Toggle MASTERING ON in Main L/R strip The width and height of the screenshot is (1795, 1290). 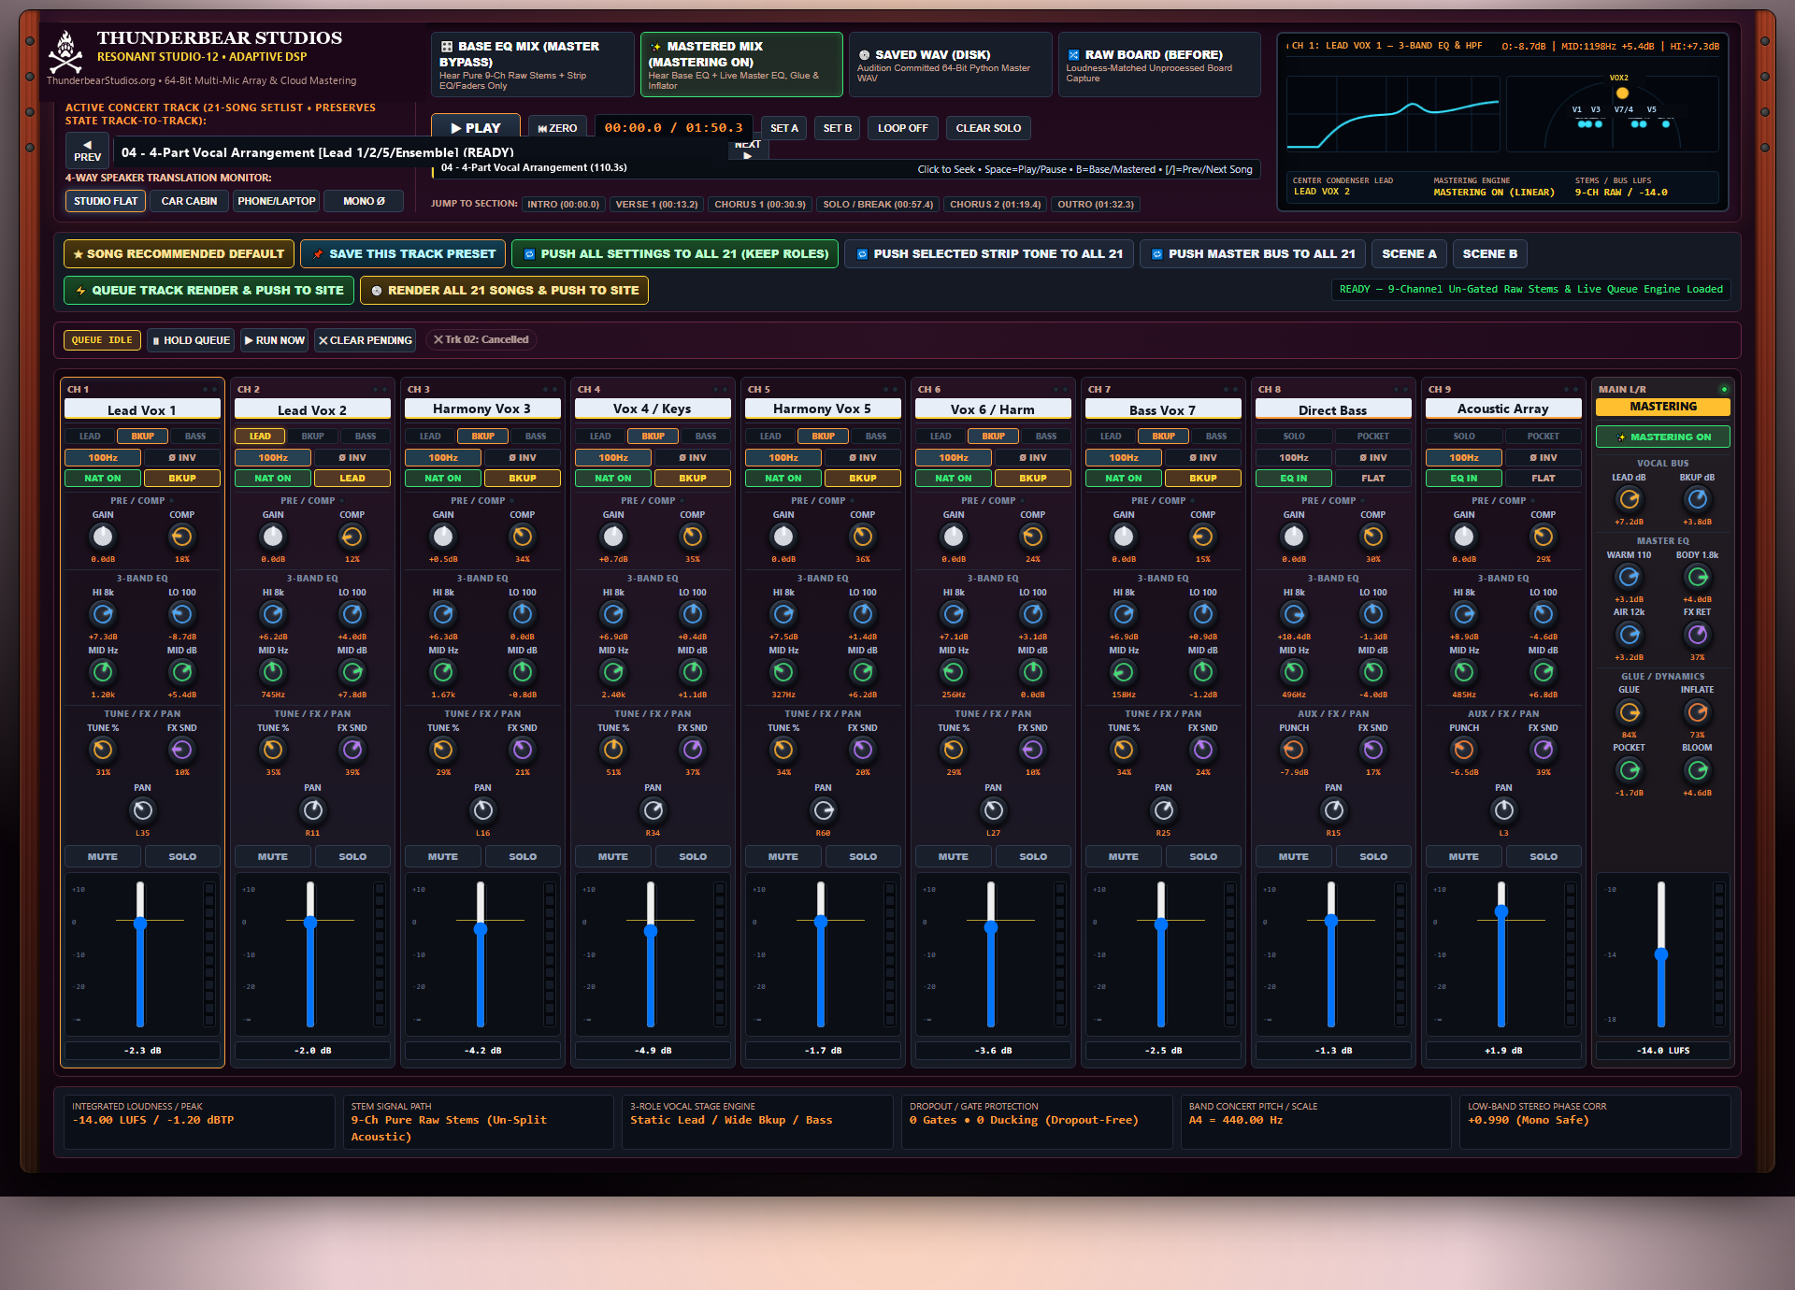point(1663,437)
